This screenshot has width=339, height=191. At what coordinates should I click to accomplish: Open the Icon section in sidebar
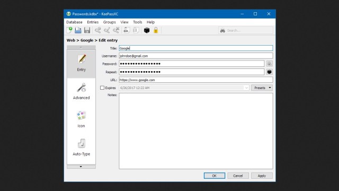(81, 119)
